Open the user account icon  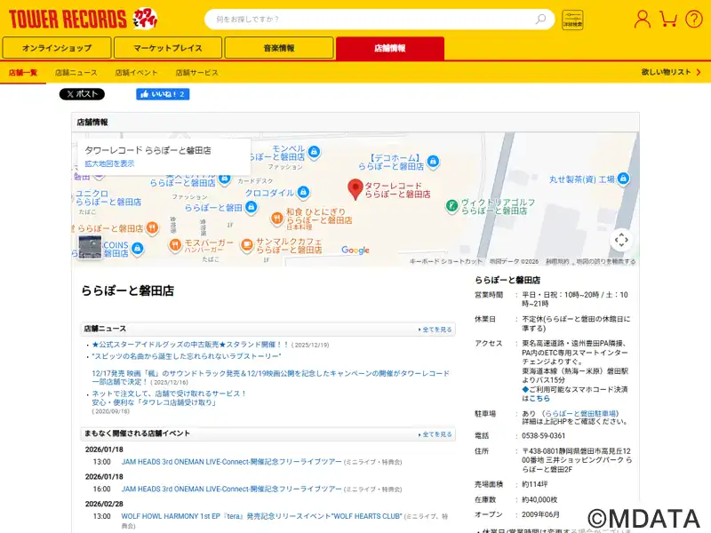pyautogui.click(x=642, y=19)
